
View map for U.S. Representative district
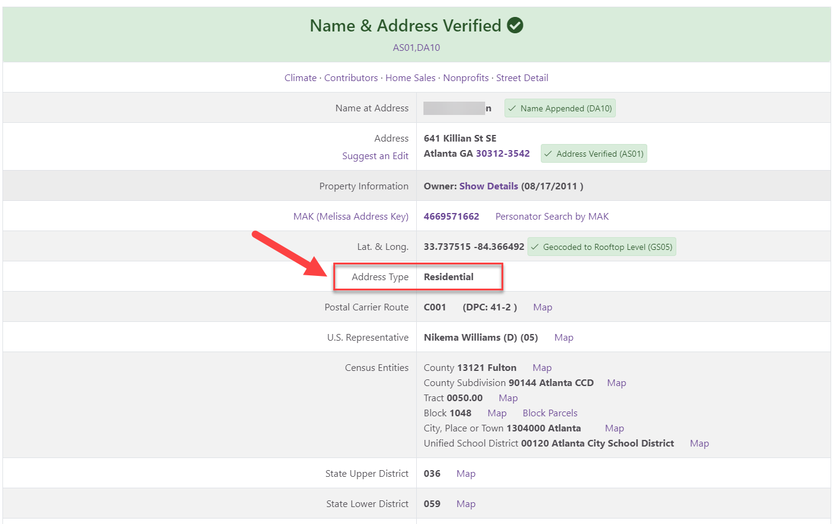click(x=563, y=337)
